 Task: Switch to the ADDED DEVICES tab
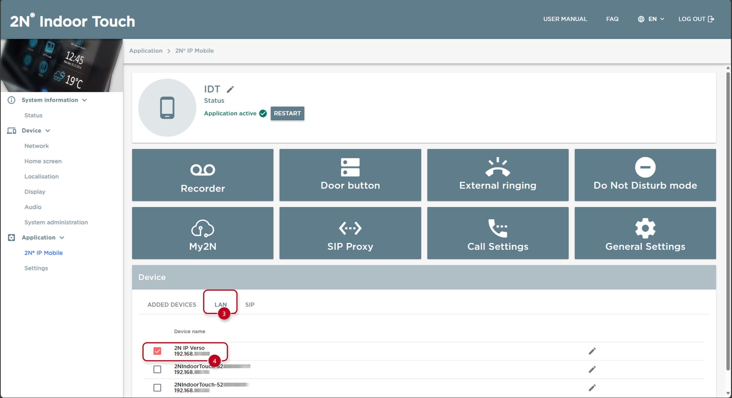click(x=172, y=305)
